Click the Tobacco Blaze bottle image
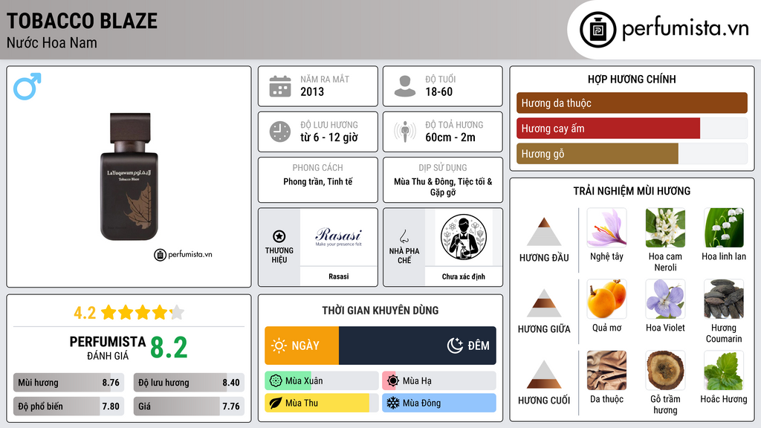Screen dimensions: 761x428 click(x=129, y=176)
